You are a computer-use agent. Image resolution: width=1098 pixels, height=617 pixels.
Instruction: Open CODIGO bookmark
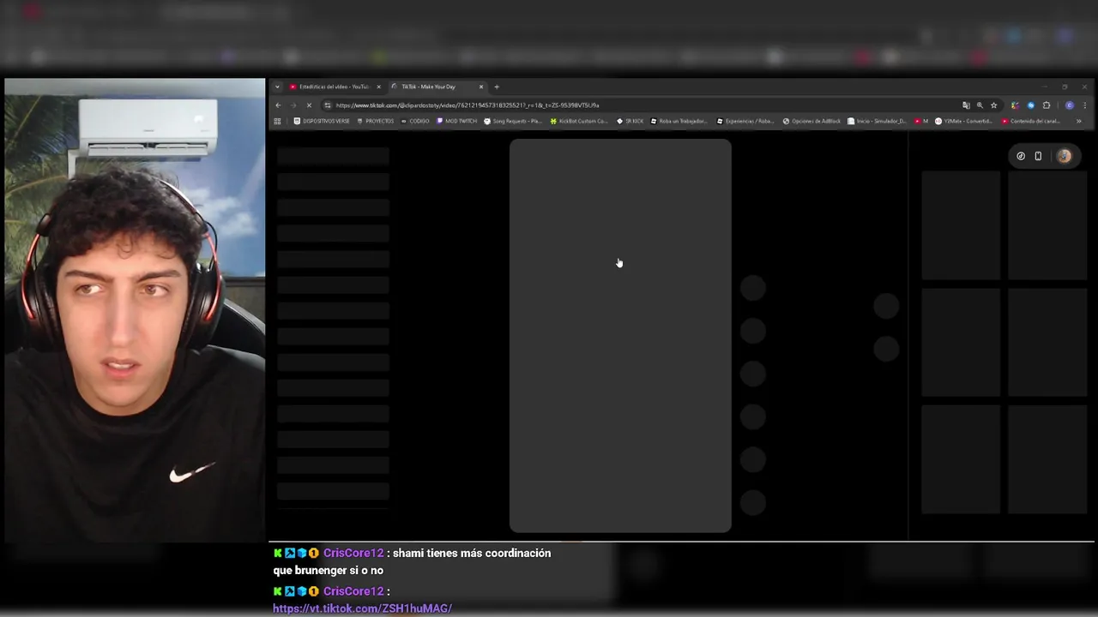pyautogui.click(x=415, y=121)
